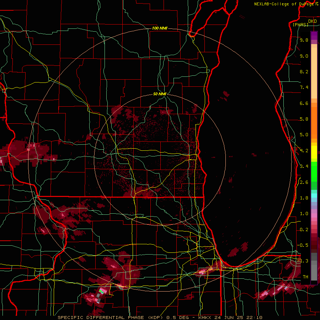This screenshot has height=320, width=320.
Task: Pick the pink color bar segment near 1.0
Action: point(314,215)
